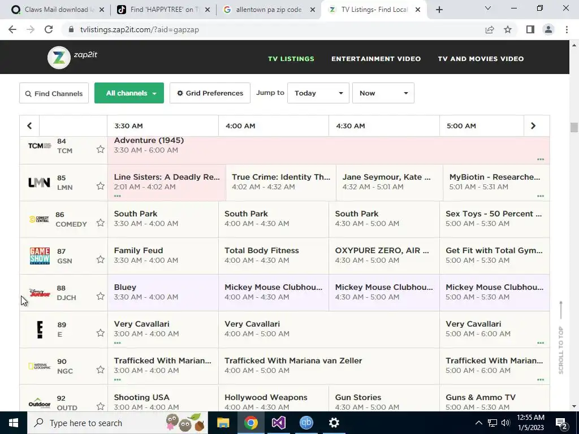Show hidden system tray icons
Image resolution: width=579 pixels, height=434 pixels.
[x=478, y=423]
